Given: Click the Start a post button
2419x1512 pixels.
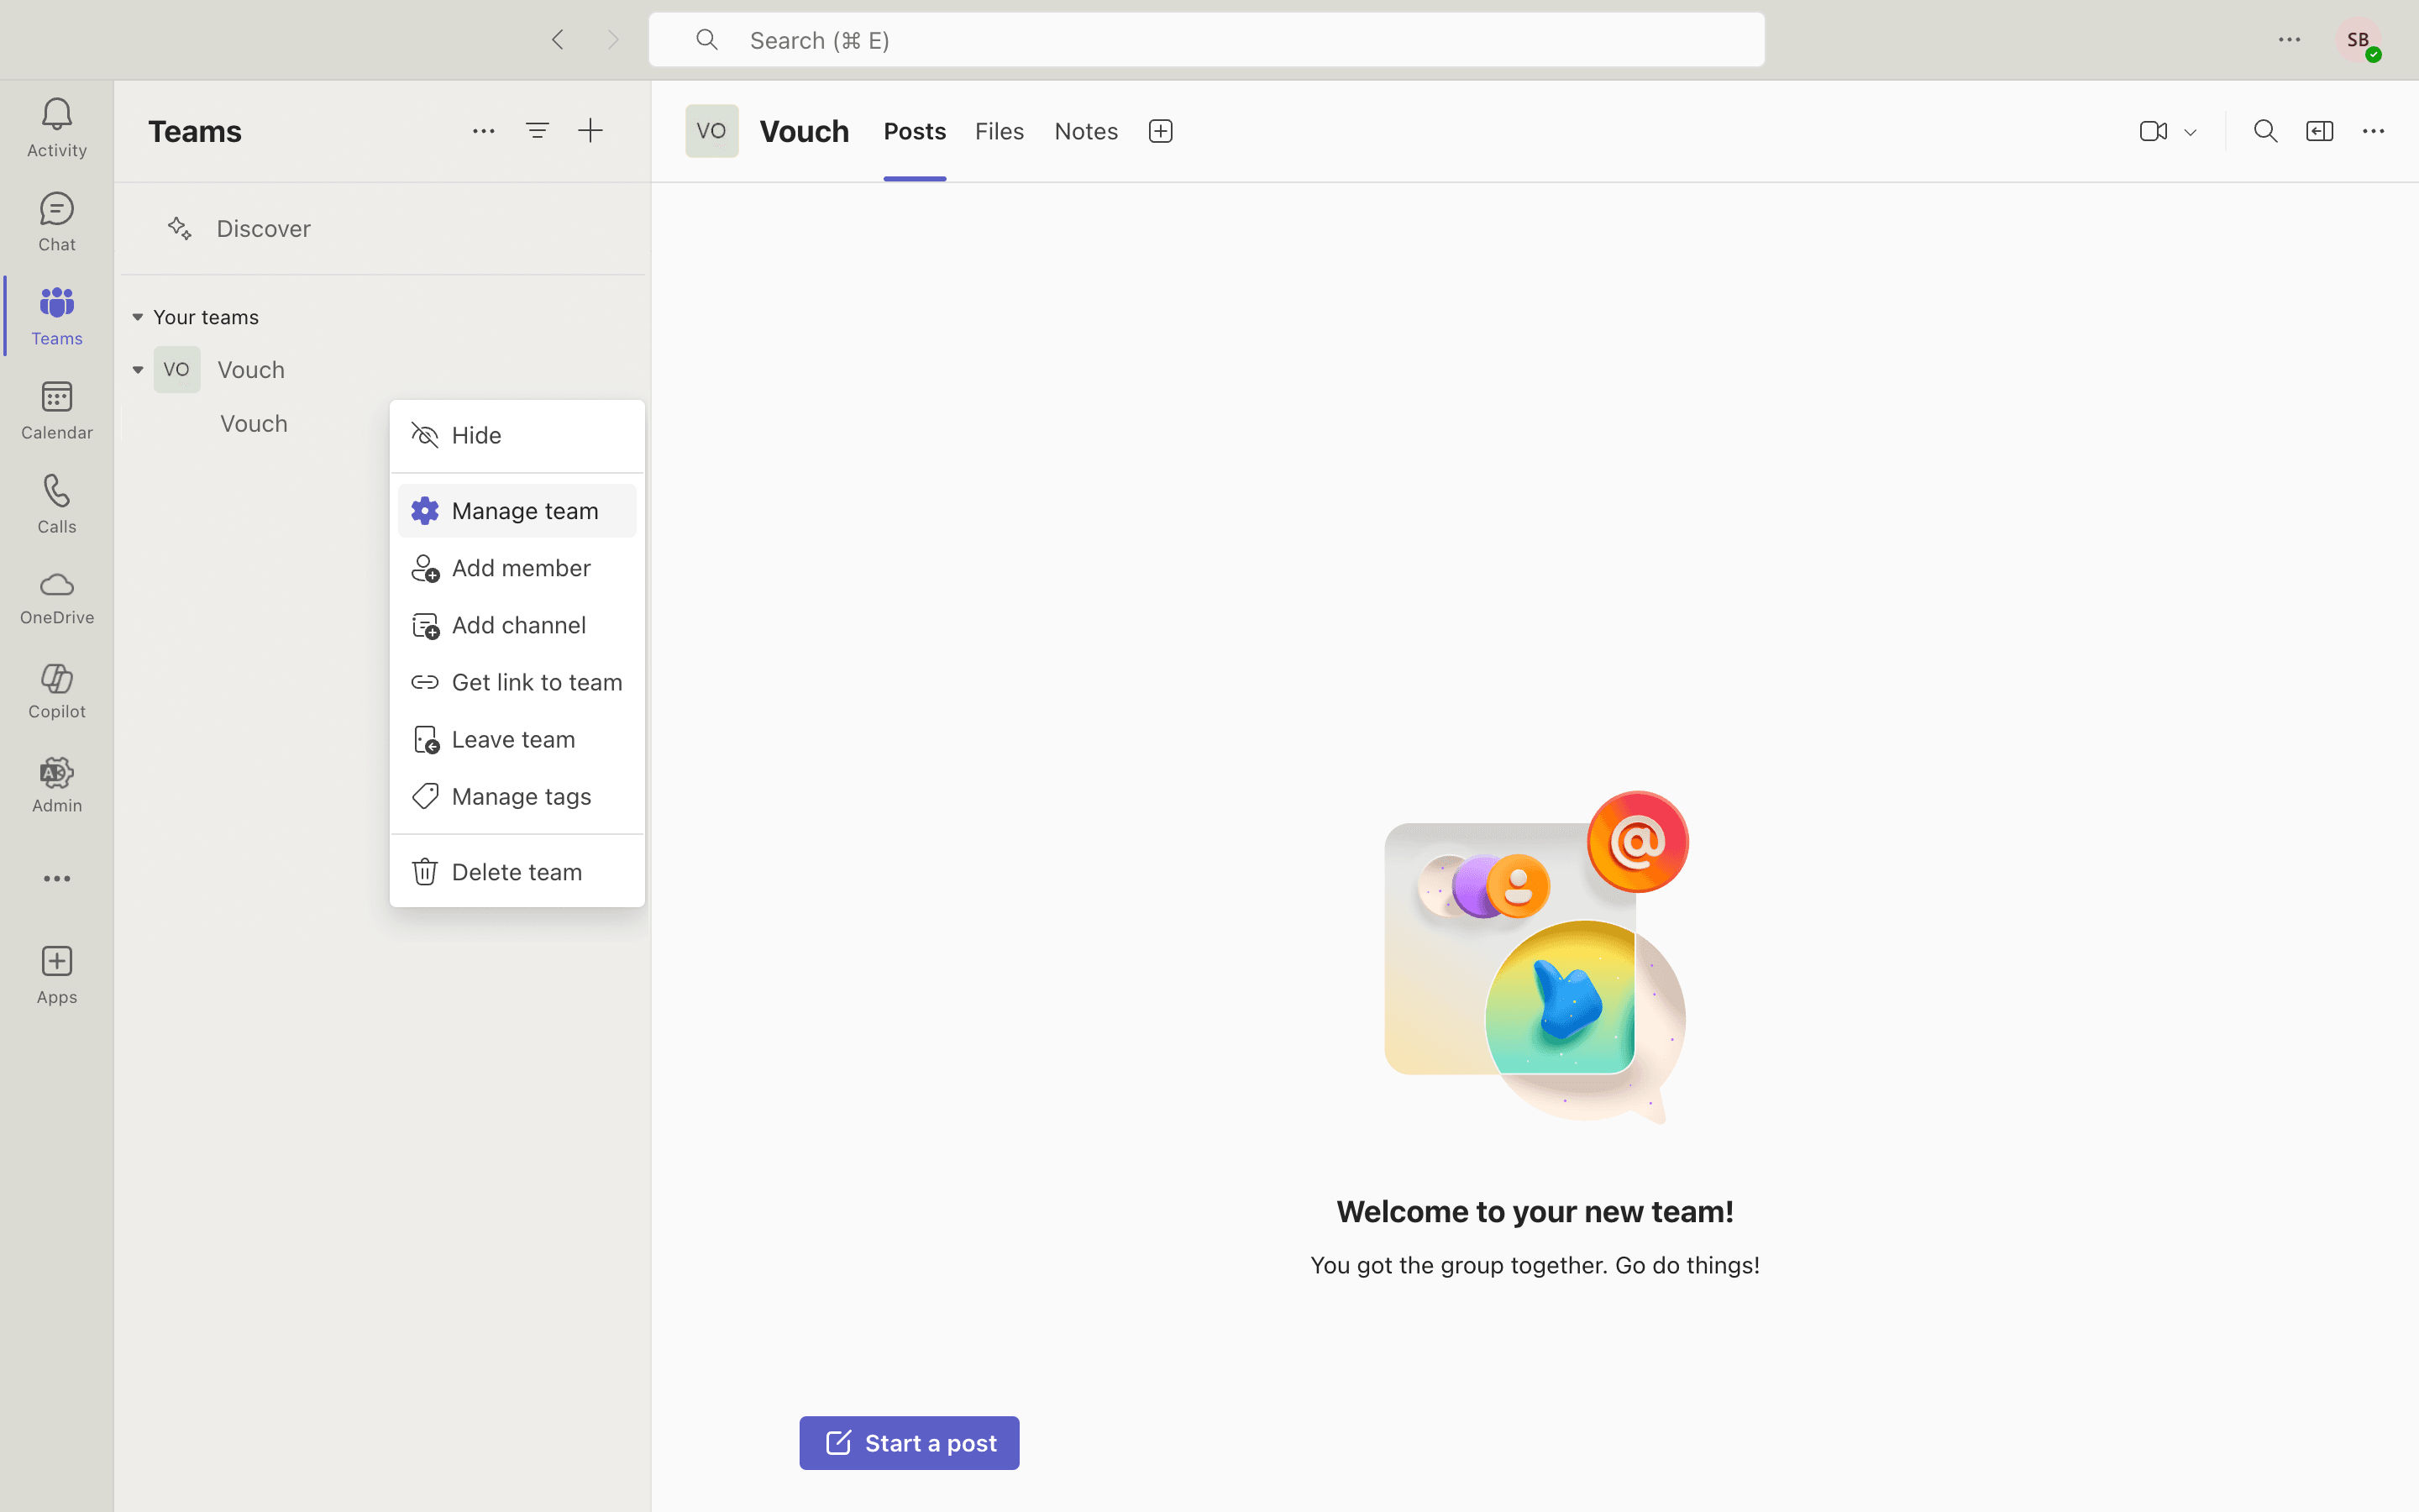Looking at the screenshot, I should pos(910,1443).
